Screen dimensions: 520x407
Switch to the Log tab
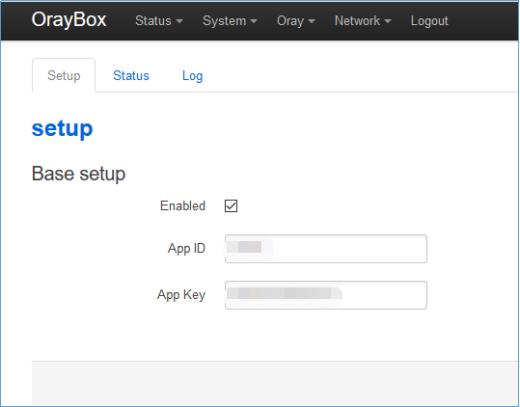(x=192, y=75)
